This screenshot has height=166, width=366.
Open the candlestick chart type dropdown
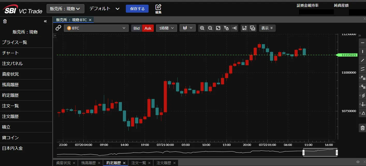pyautogui.click(x=188, y=28)
